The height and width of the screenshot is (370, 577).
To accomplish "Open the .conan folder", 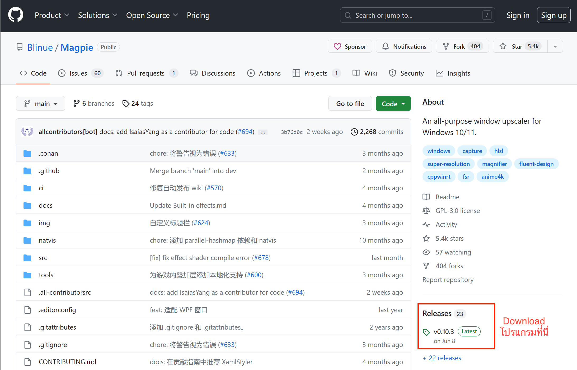I will pos(48,153).
